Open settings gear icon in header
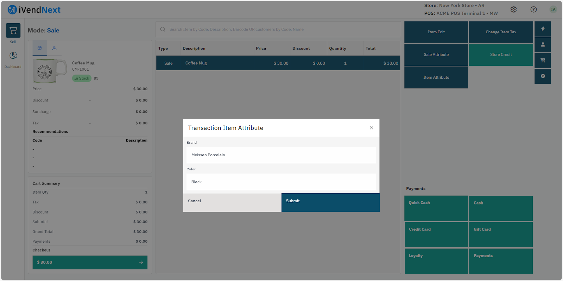The height and width of the screenshot is (281, 563). (x=513, y=9)
